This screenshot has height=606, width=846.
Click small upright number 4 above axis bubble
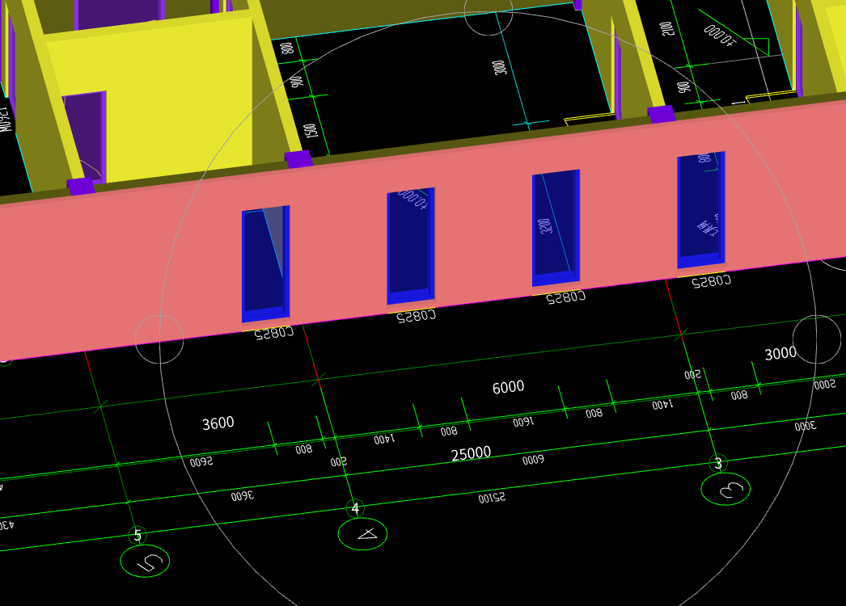(355, 508)
